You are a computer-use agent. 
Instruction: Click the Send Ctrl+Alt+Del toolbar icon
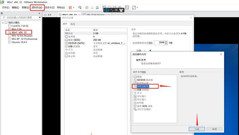[x=80, y=7]
